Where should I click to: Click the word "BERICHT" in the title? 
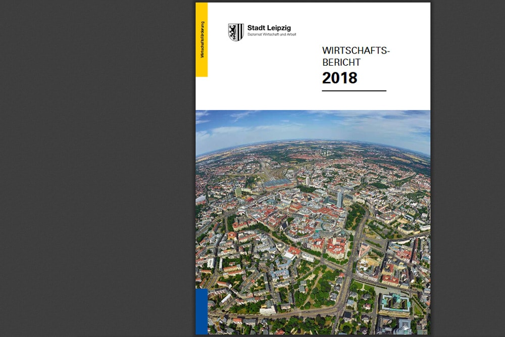[341, 63]
